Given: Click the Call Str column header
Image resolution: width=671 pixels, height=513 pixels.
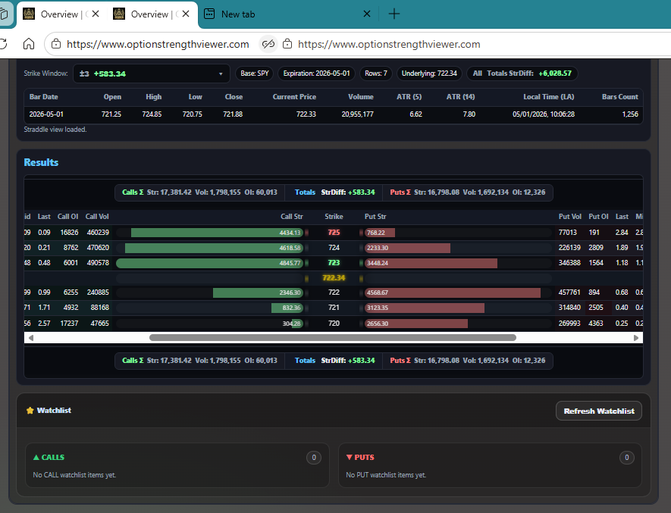Looking at the screenshot, I should pos(291,217).
